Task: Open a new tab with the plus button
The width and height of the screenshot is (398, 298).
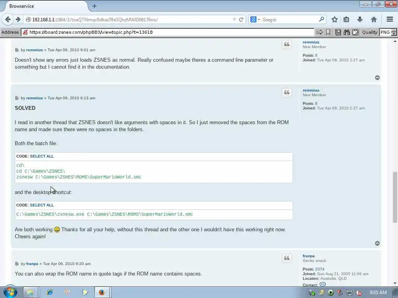Action: [94, 6]
